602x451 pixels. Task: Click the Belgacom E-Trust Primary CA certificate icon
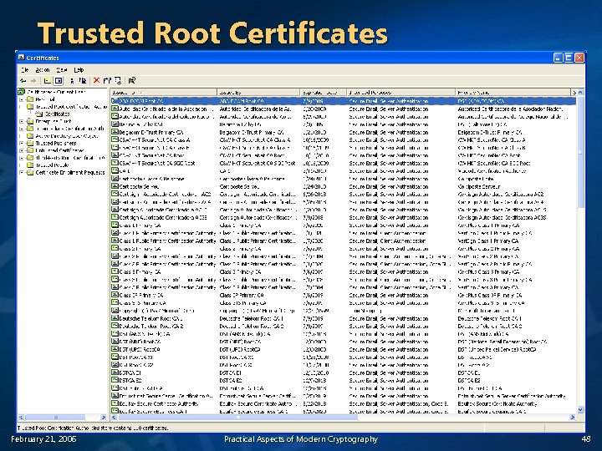[x=115, y=132]
